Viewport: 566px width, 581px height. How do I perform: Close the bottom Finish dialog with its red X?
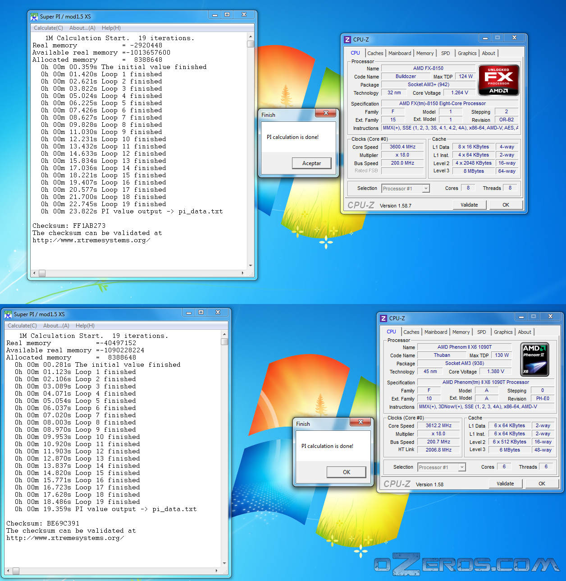pos(361,422)
